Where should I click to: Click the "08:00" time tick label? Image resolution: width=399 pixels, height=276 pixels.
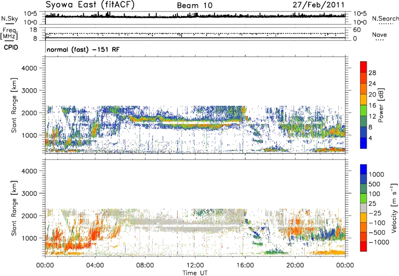click(145, 266)
